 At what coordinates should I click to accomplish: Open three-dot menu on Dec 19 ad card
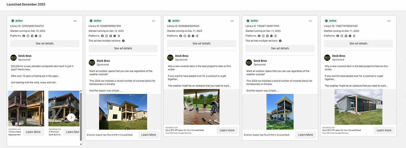[75, 21]
